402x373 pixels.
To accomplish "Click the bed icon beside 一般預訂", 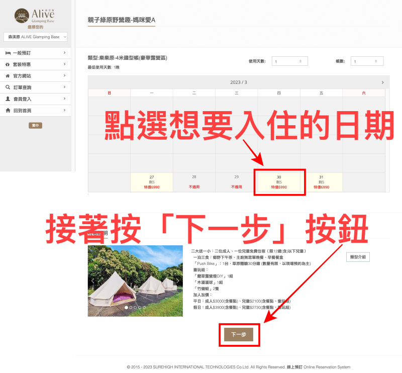I will 8,53.
